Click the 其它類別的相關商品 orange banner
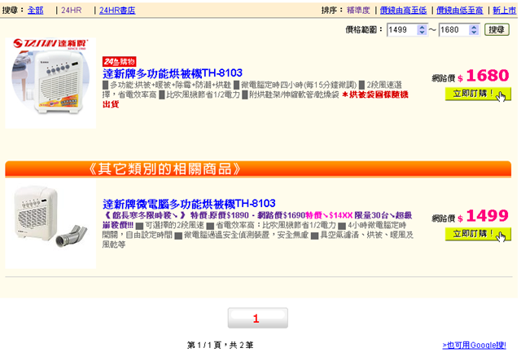Viewport: 521px width, 357px height. pos(258,169)
